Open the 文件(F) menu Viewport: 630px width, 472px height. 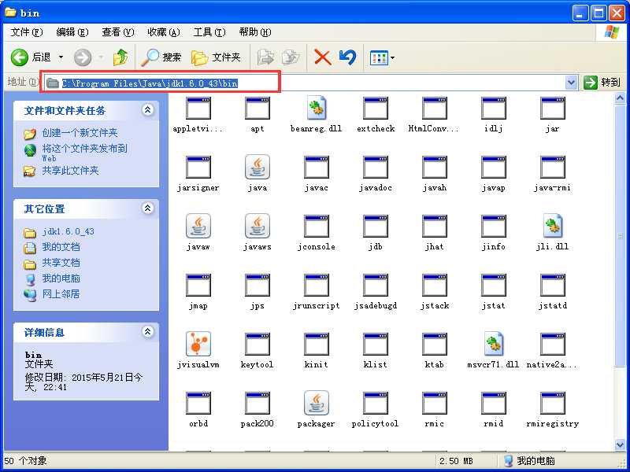27,31
